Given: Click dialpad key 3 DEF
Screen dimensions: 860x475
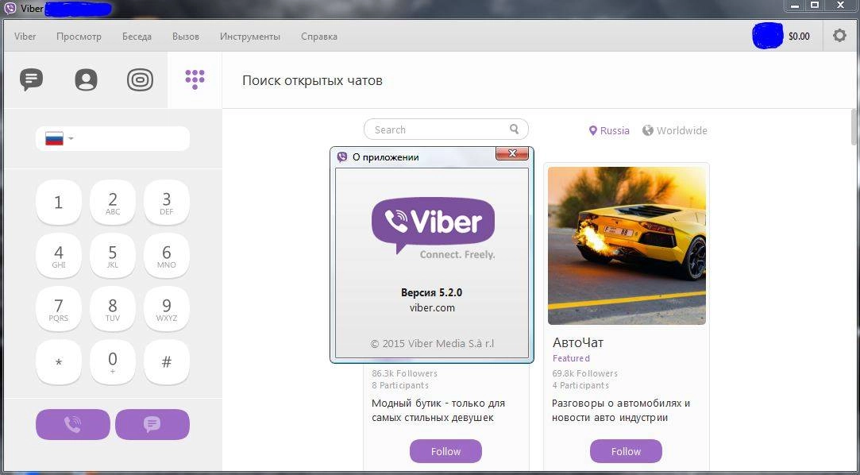Looking at the screenshot, I should click(x=167, y=203).
